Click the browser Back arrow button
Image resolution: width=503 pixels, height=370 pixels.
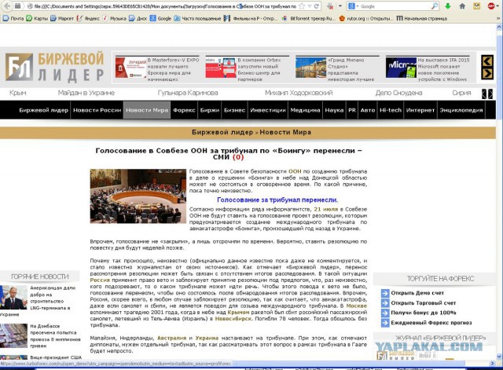[x=7, y=5]
